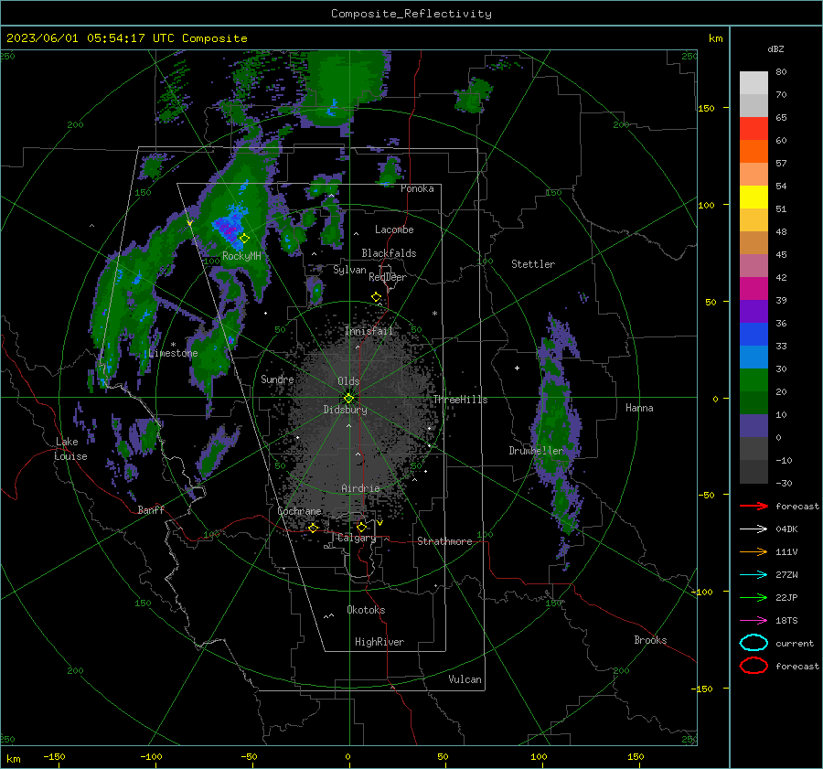This screenshot has height=769, width=823.
Task: Click the Ponoka city label
Action: click(417, 188)
